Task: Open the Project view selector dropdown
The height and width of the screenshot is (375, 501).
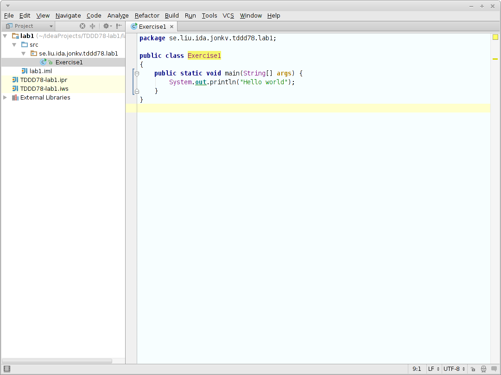Action: (x=29, y=26)
